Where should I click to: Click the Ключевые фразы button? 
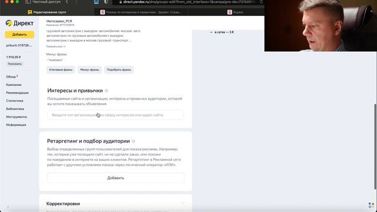tap(61, 69)
